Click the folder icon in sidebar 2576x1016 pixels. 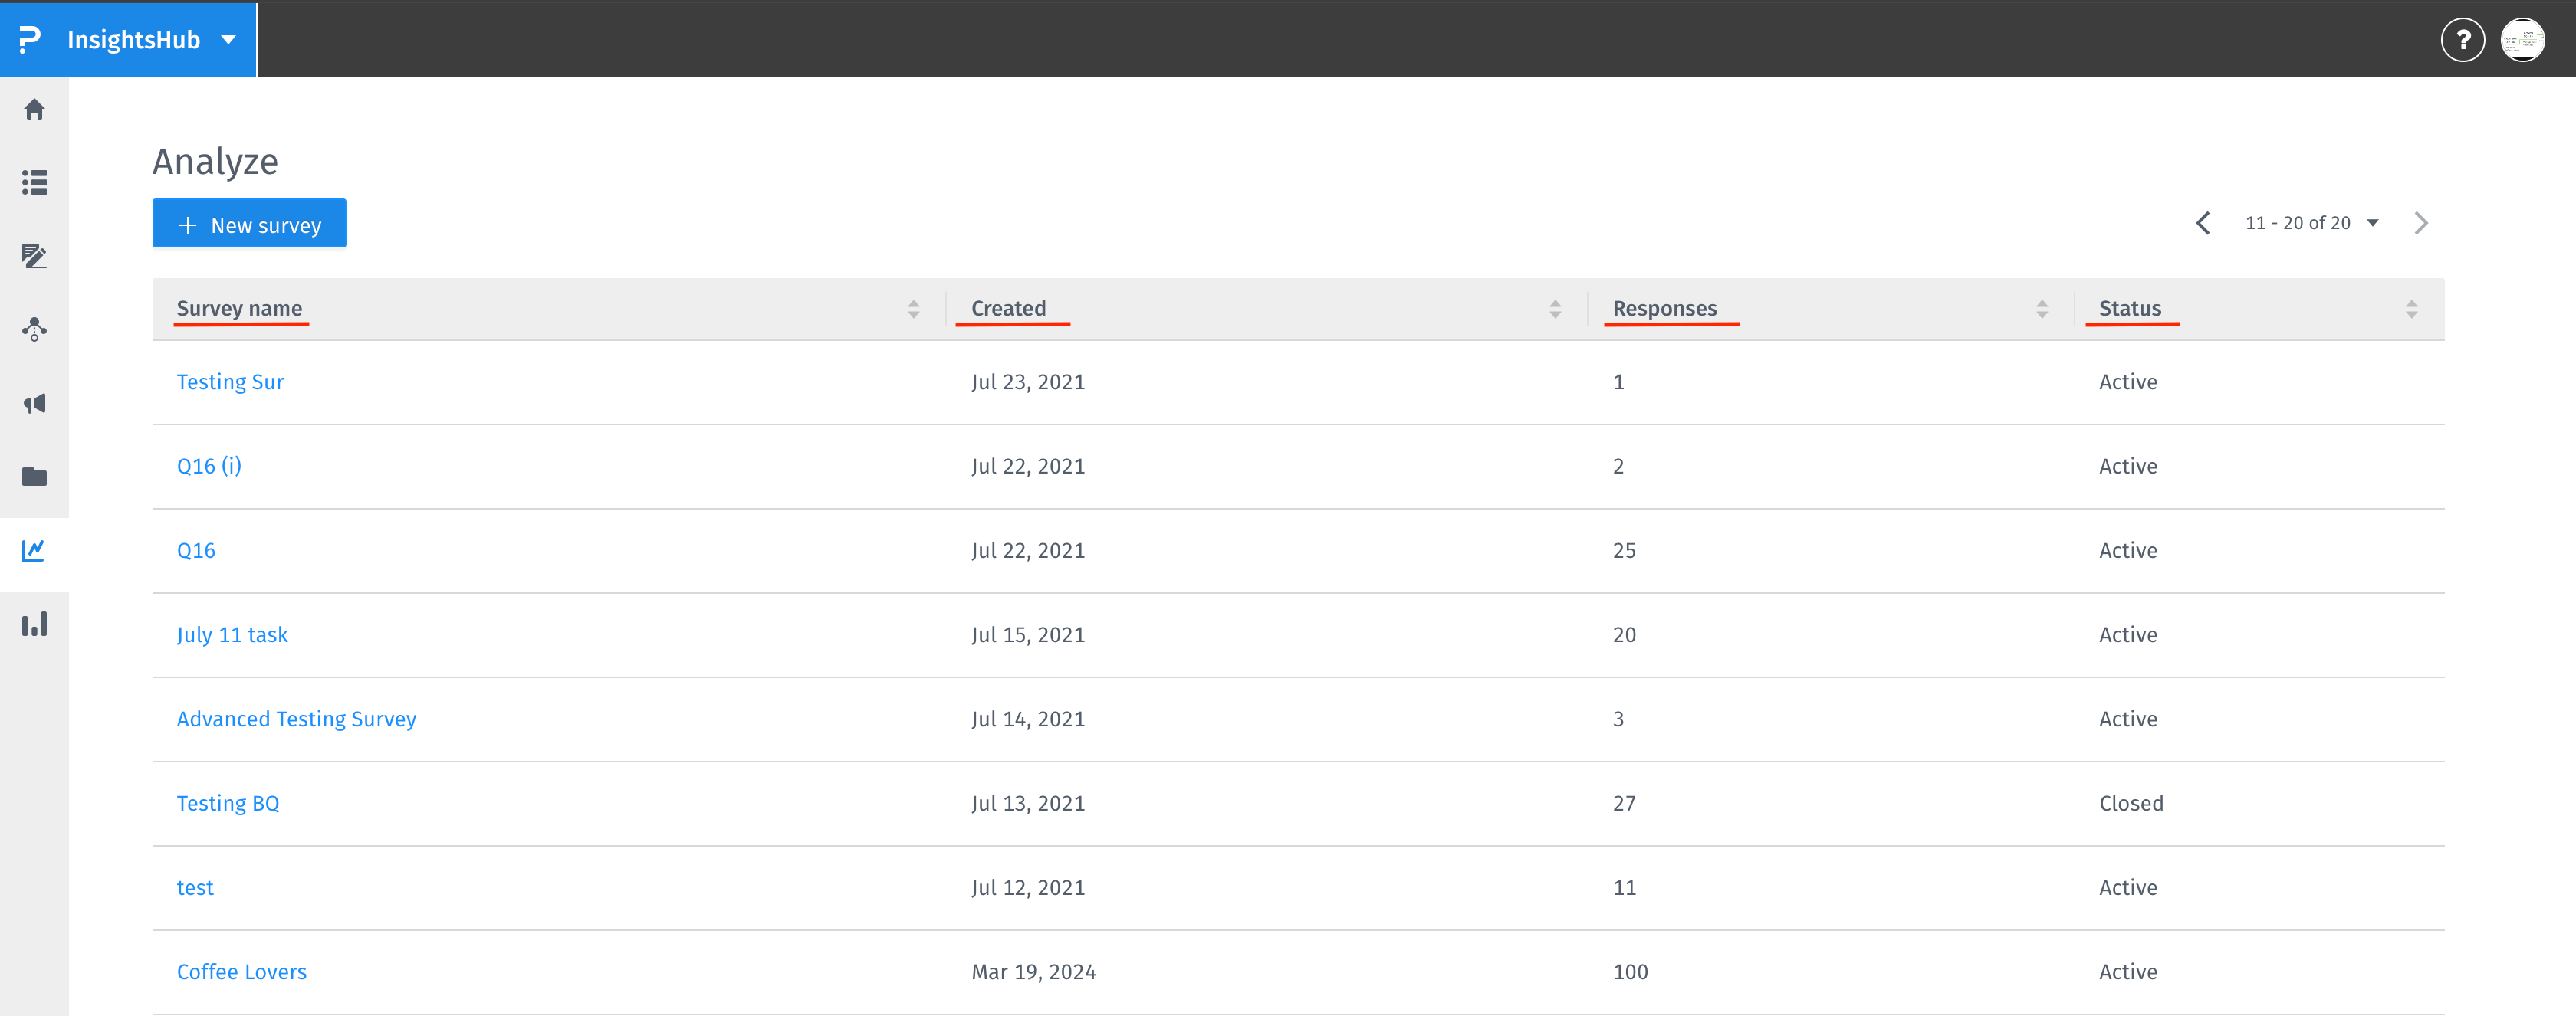pos(34,477)
